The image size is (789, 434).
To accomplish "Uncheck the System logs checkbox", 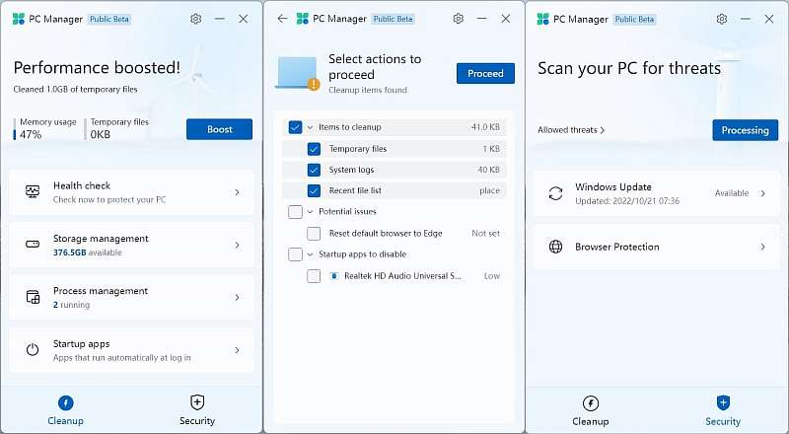I will click(x=314, y=170).
